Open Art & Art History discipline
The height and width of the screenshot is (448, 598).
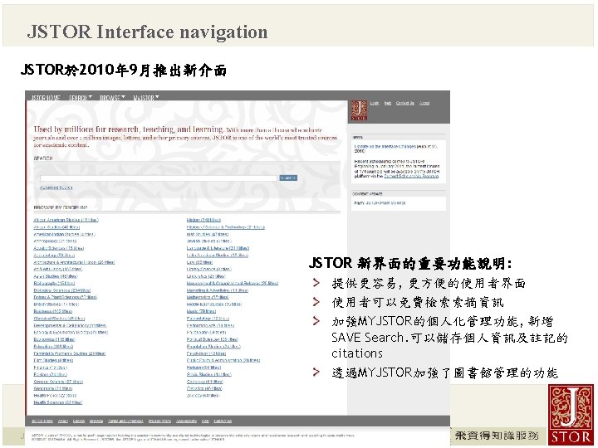pyautogui.click(x=57, y=270)
